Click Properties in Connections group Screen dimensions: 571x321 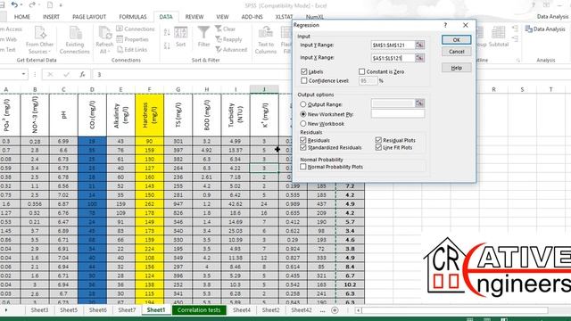133,39
